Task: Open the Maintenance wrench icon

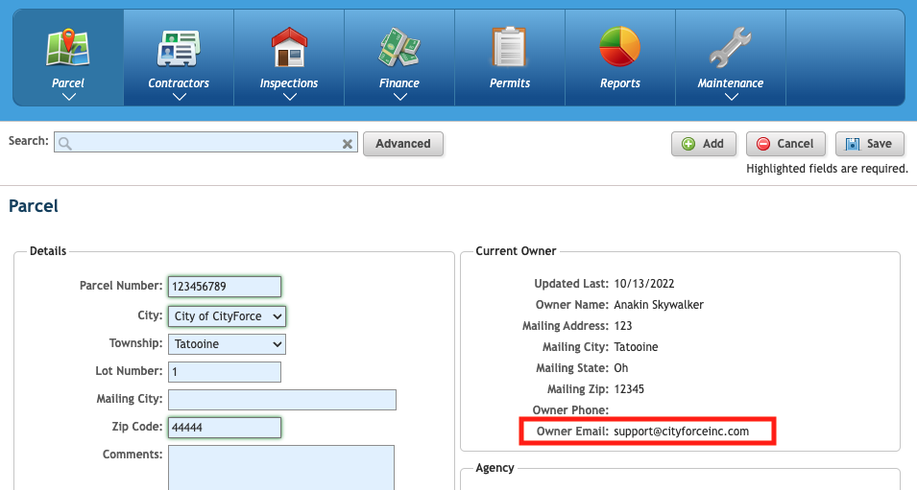Action: pyautogui.click(x=731, y=47)
